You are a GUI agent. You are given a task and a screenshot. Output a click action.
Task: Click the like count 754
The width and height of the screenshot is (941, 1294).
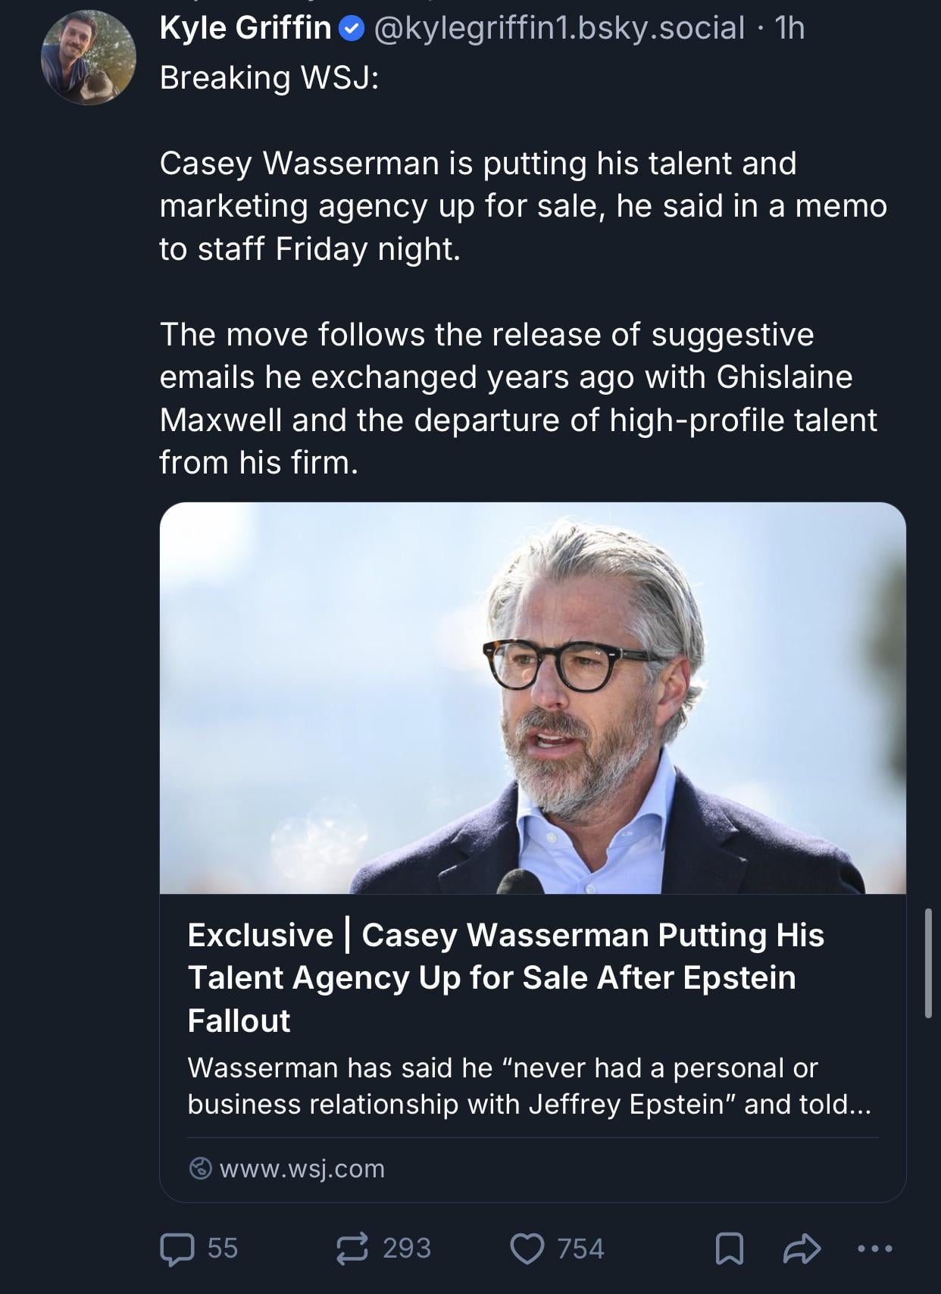click(581, 1249)
